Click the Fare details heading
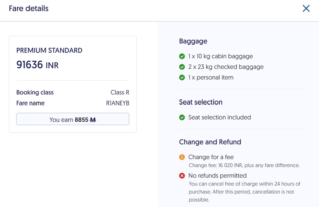Viewport: 319px width, 207px height. [29, 9]
